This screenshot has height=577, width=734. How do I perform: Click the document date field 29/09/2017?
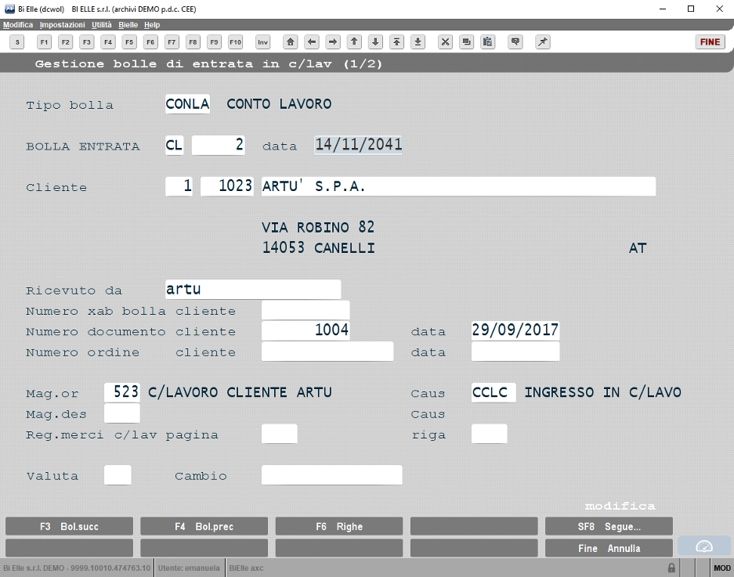pyautogui.click(x=515, y=330)
